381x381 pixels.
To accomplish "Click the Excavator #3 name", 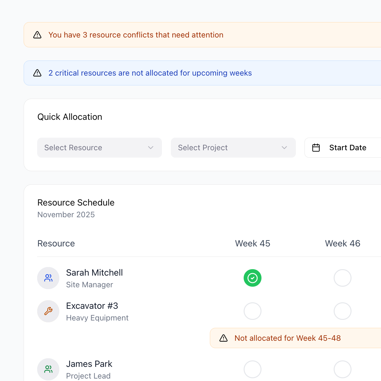I will (92, 306).
